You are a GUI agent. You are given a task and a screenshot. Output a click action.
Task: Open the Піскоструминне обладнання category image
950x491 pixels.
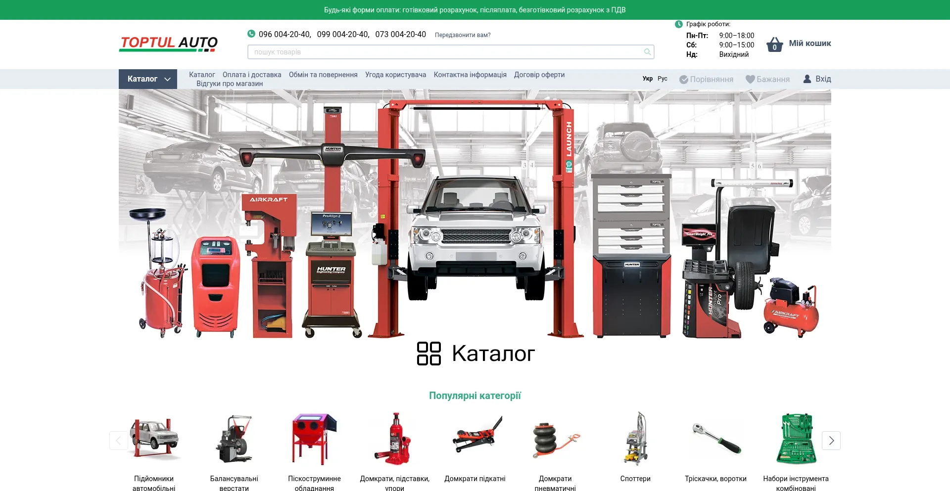click(x=314, y=439)
